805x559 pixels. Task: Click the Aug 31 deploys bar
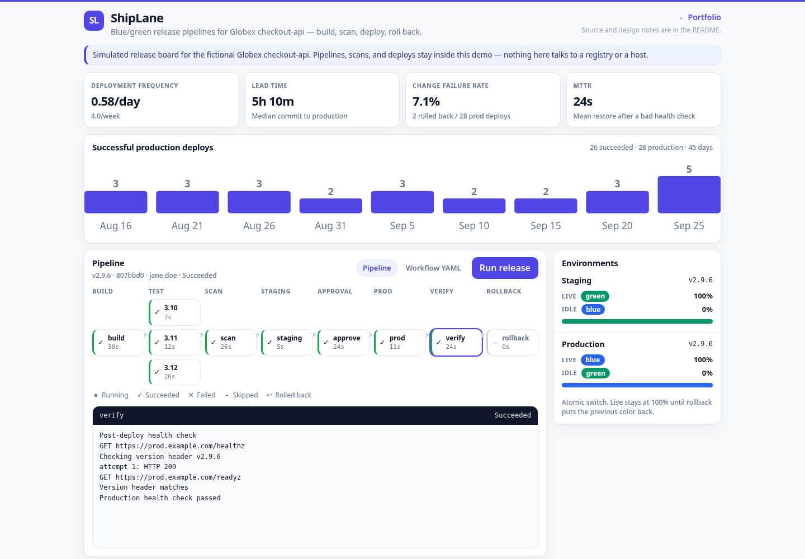[331, 206]
